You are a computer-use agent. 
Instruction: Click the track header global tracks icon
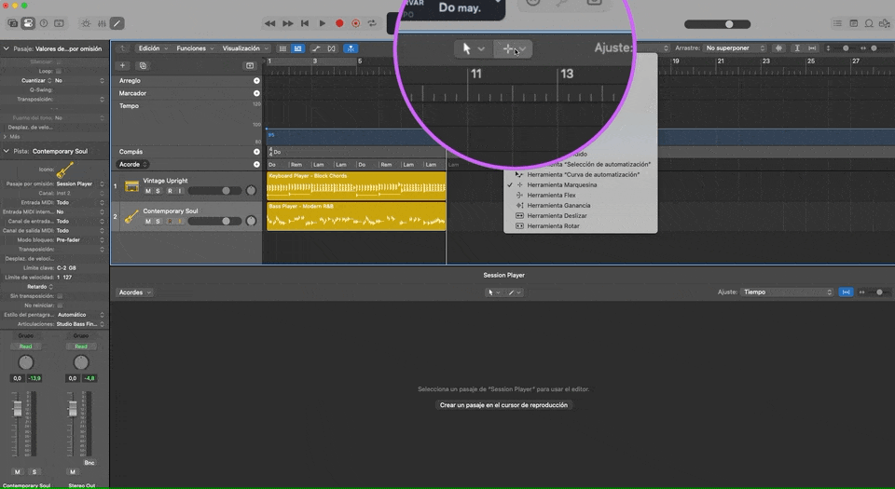(250, 65)
